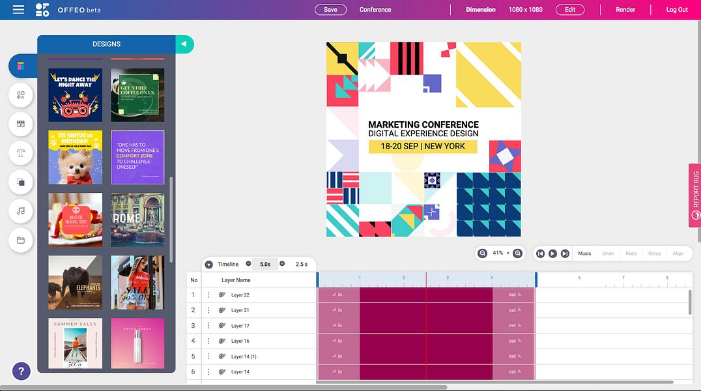This screenshot has width=701, height=391.
Task: Collapse the Timeline with round arrow button
Action: (x=208, y=265)
